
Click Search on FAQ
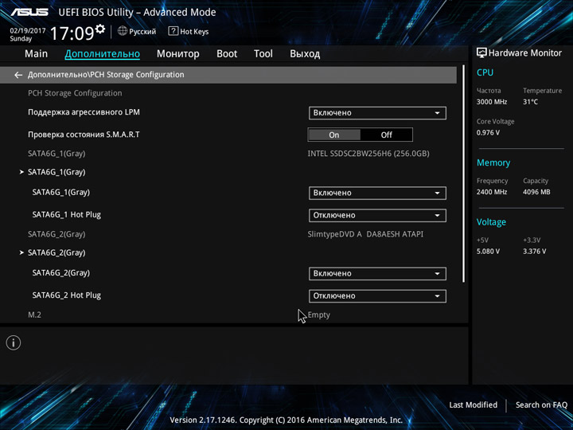pos(541,405)
